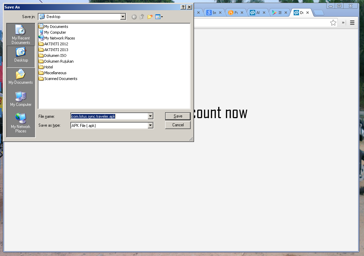This screenshot has height=256, width=364.
Task: Bookmark this page with star icon
Action: 333,22
